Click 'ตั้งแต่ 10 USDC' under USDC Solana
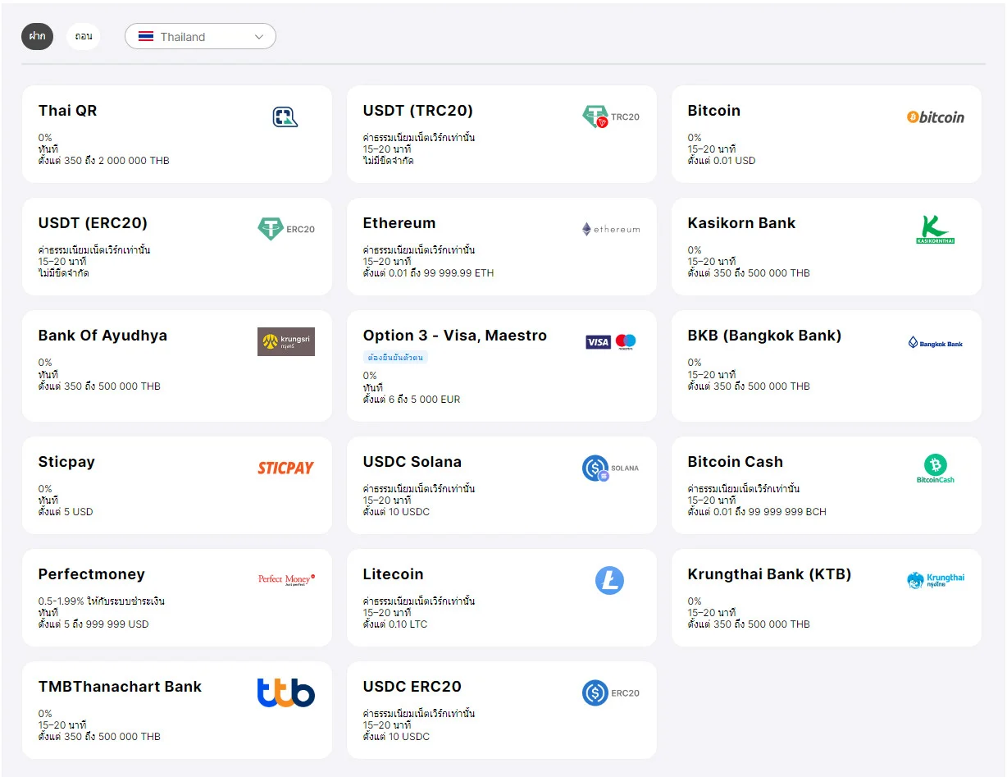This screenshot has height=777, width=1007. tap(396, 512)
